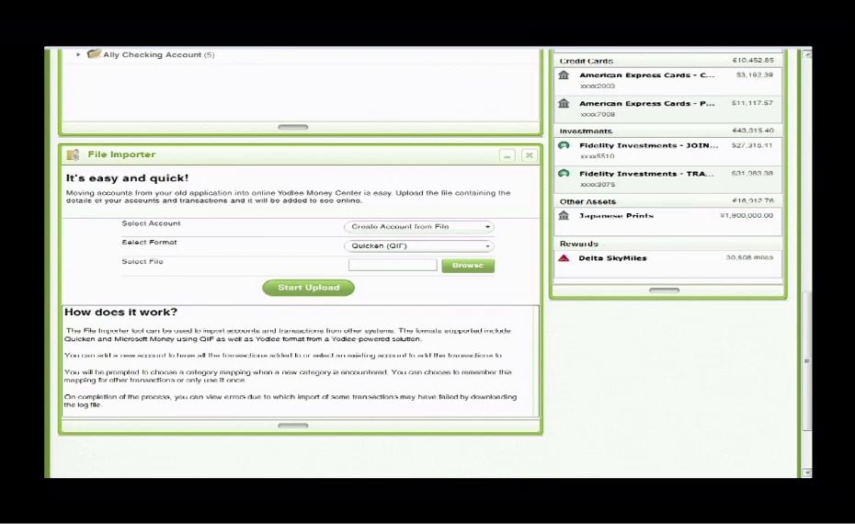855x524 pixels.
Task: Click the resize handle under File Importer panel
Action: pyautogui.click(x=293, y=426)
